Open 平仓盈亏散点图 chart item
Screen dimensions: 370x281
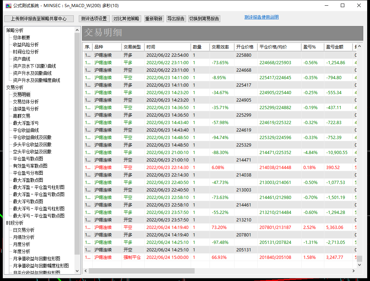pos(28,159)
